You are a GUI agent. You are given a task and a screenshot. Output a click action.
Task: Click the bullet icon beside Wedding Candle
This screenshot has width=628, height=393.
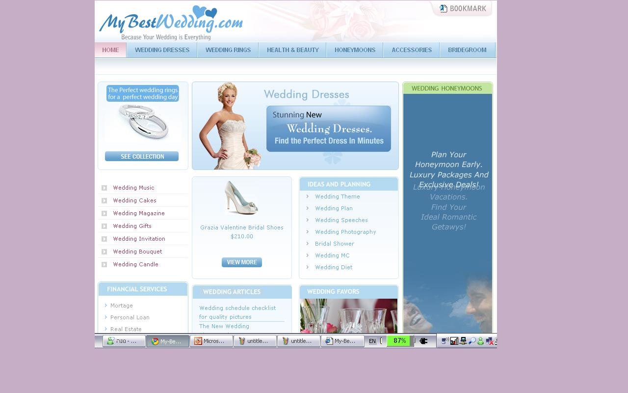(104, 265)
